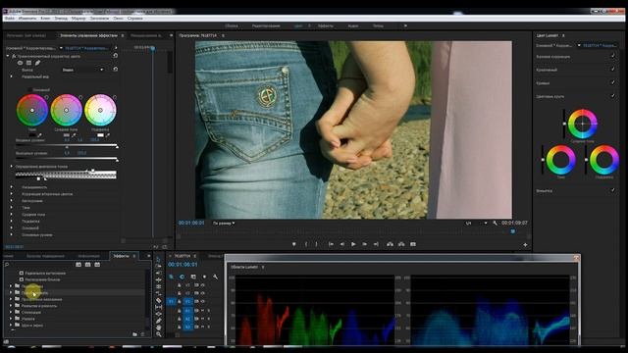
Task: Click the Effects panel search field
Action: click(39, 265)
